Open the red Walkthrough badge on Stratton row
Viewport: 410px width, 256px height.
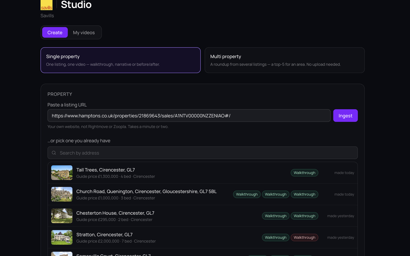304,238
